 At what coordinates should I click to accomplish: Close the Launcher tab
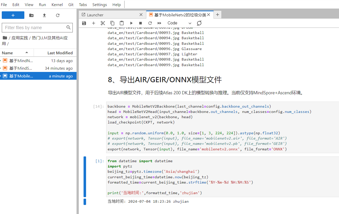coord(141,15)
